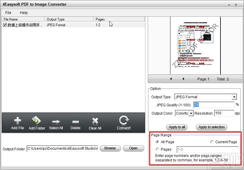Go to previous preview page arrow
The height and width of the screenshot is (170, 244).
pos(171,79)
